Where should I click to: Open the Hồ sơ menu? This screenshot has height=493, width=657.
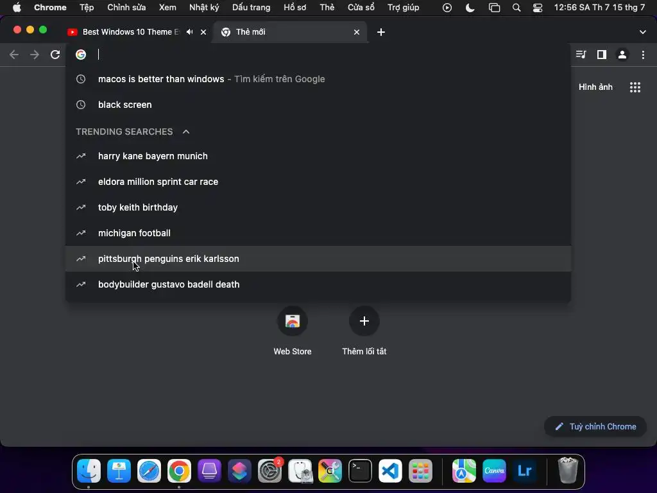(295, 8)
